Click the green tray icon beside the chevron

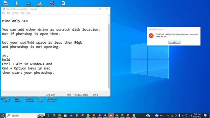pyautogui.click(x=172, y=115)
